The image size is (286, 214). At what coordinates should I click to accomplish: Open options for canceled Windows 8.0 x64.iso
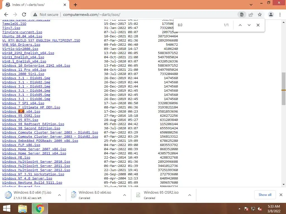(x=125, y=195)
